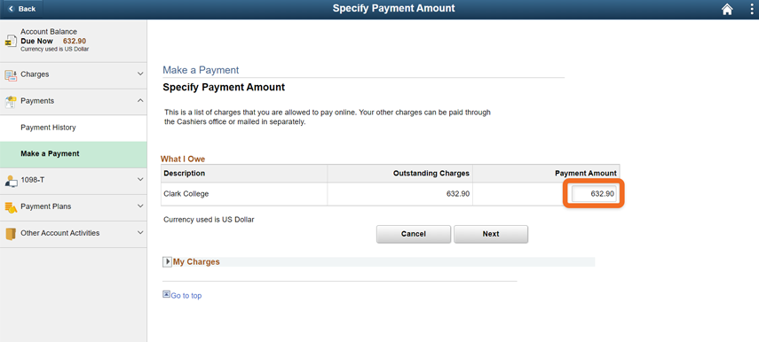Click the Payments sidebar icon
Image resolution: width=759 pixels, height=342 pixels.
tap(11, 101)
